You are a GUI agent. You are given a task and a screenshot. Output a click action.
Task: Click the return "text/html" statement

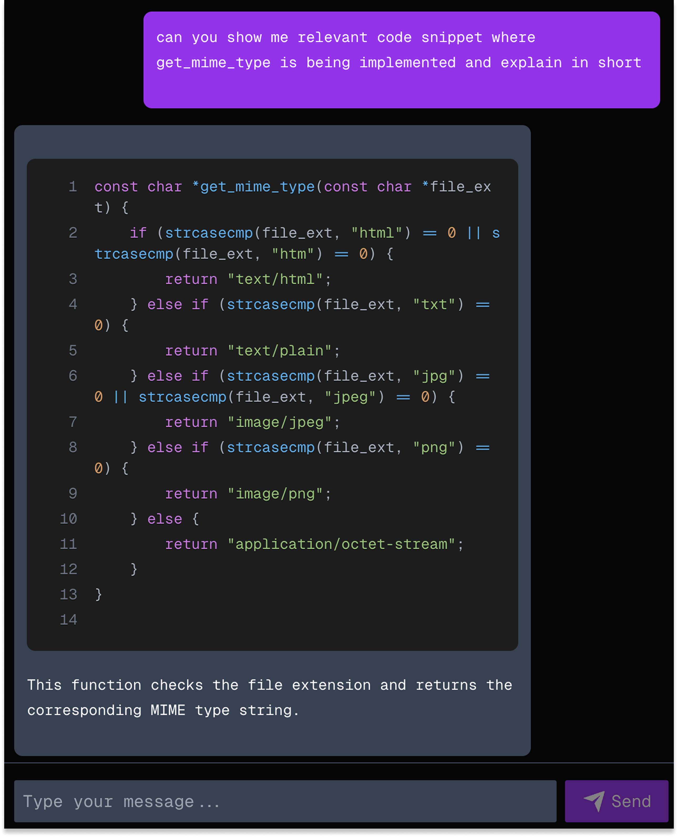(248, 279)
